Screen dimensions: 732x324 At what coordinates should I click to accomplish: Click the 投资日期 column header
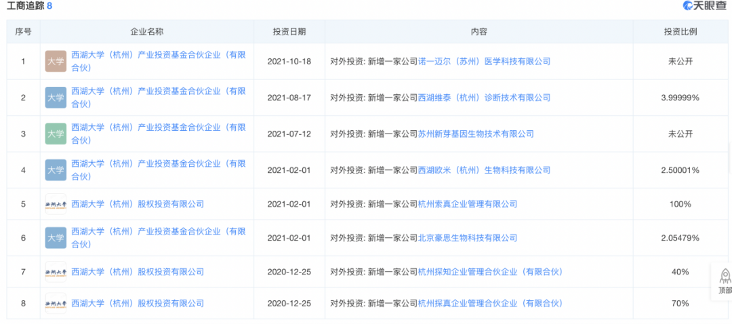pyautogui.click(x=289, y=32)
